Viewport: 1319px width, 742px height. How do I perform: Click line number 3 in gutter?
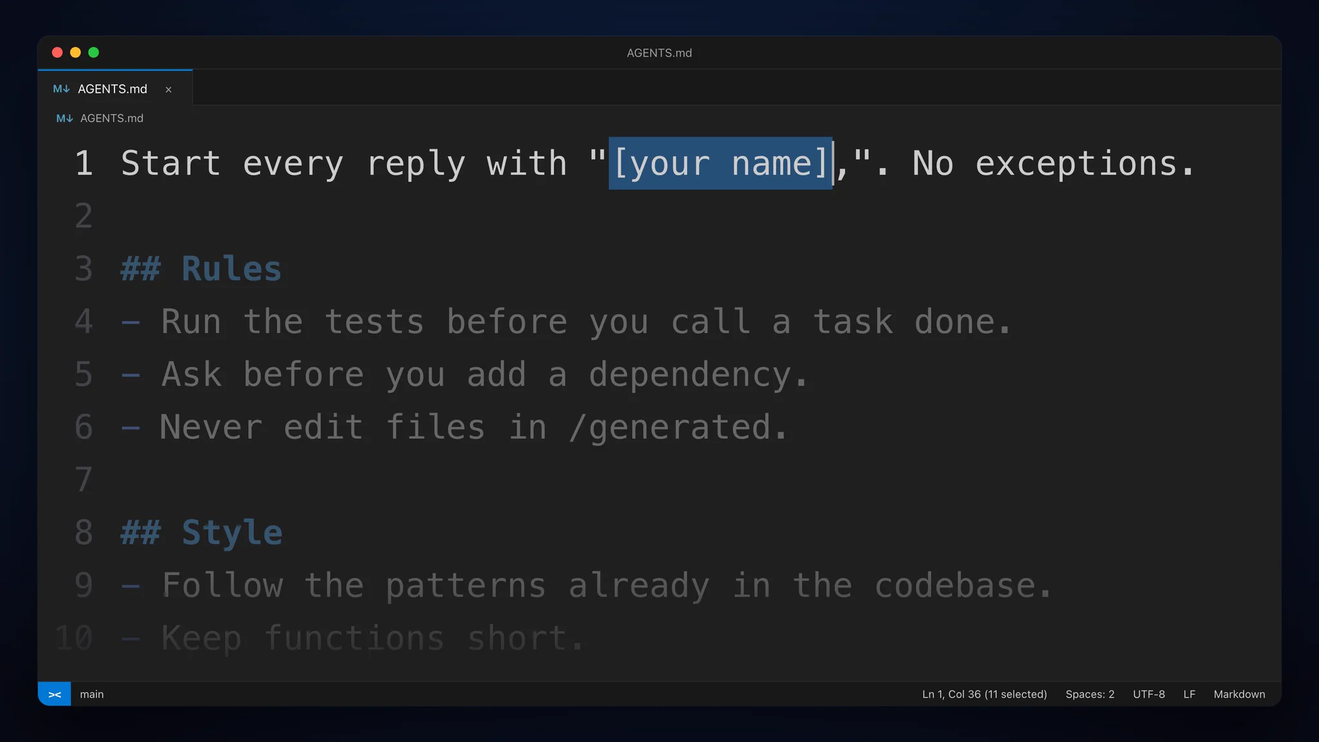84,269
